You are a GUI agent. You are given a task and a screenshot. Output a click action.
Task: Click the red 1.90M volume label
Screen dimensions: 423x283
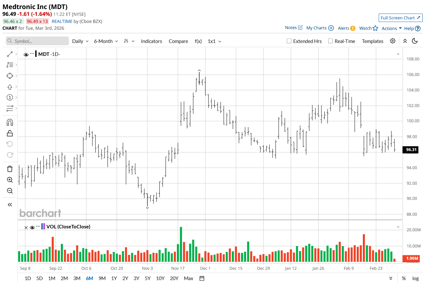(x=411, y=258)
